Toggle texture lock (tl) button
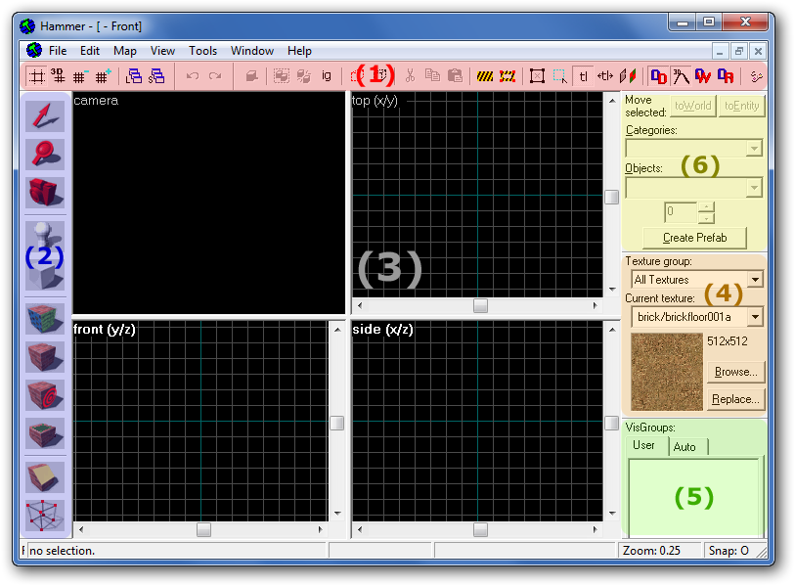Image resolution: width=795 pixels, height=586 pixels. pos(583,76)
